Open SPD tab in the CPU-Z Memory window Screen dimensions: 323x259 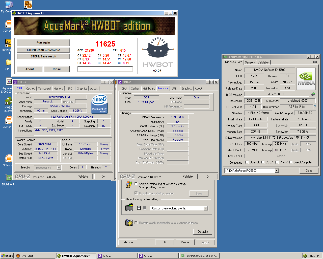click(175, 89)
